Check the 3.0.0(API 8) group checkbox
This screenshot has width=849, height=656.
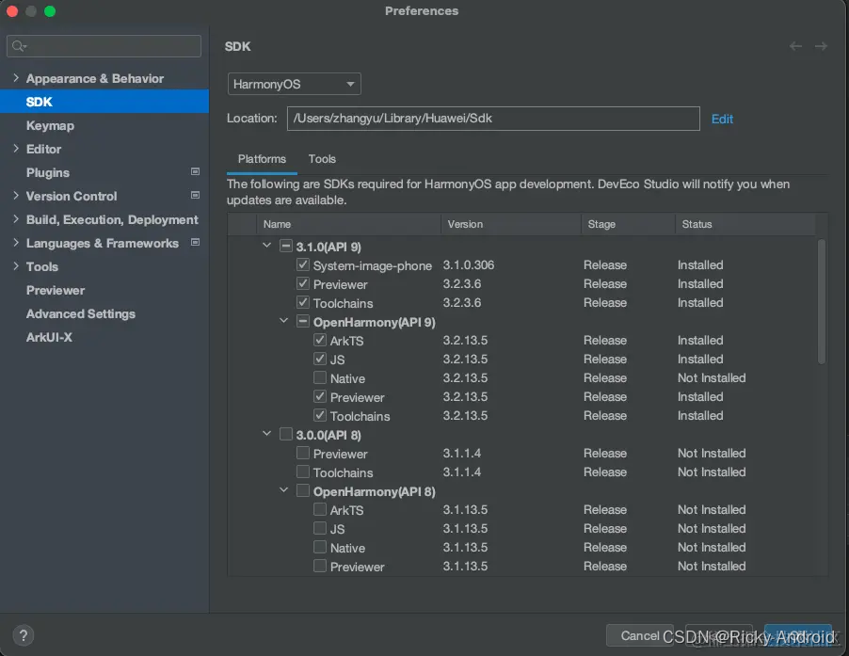click(286, 434)
